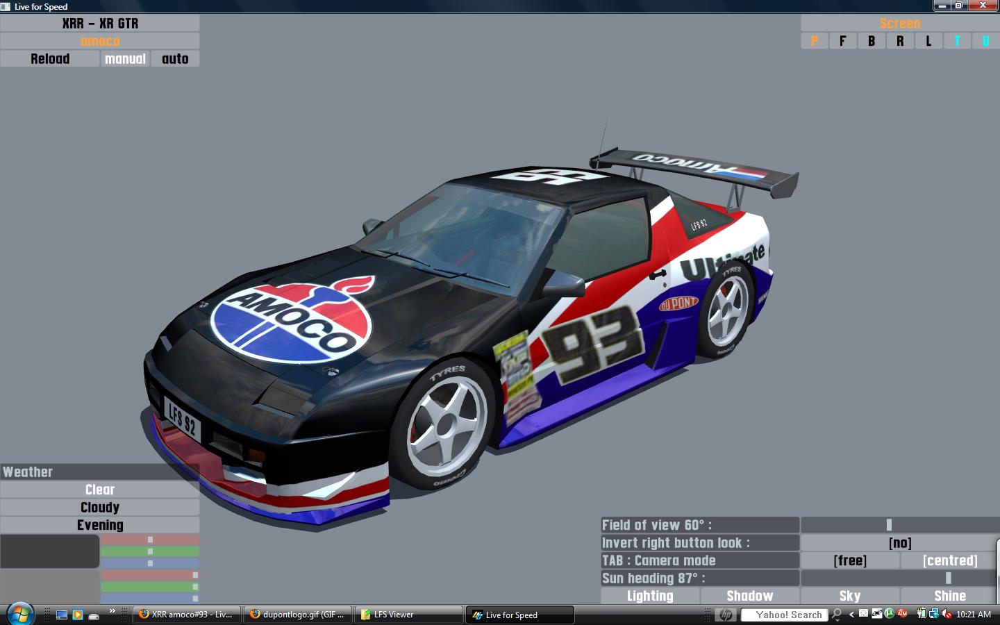Click the 10:21 AM clock

click(974, 615)
